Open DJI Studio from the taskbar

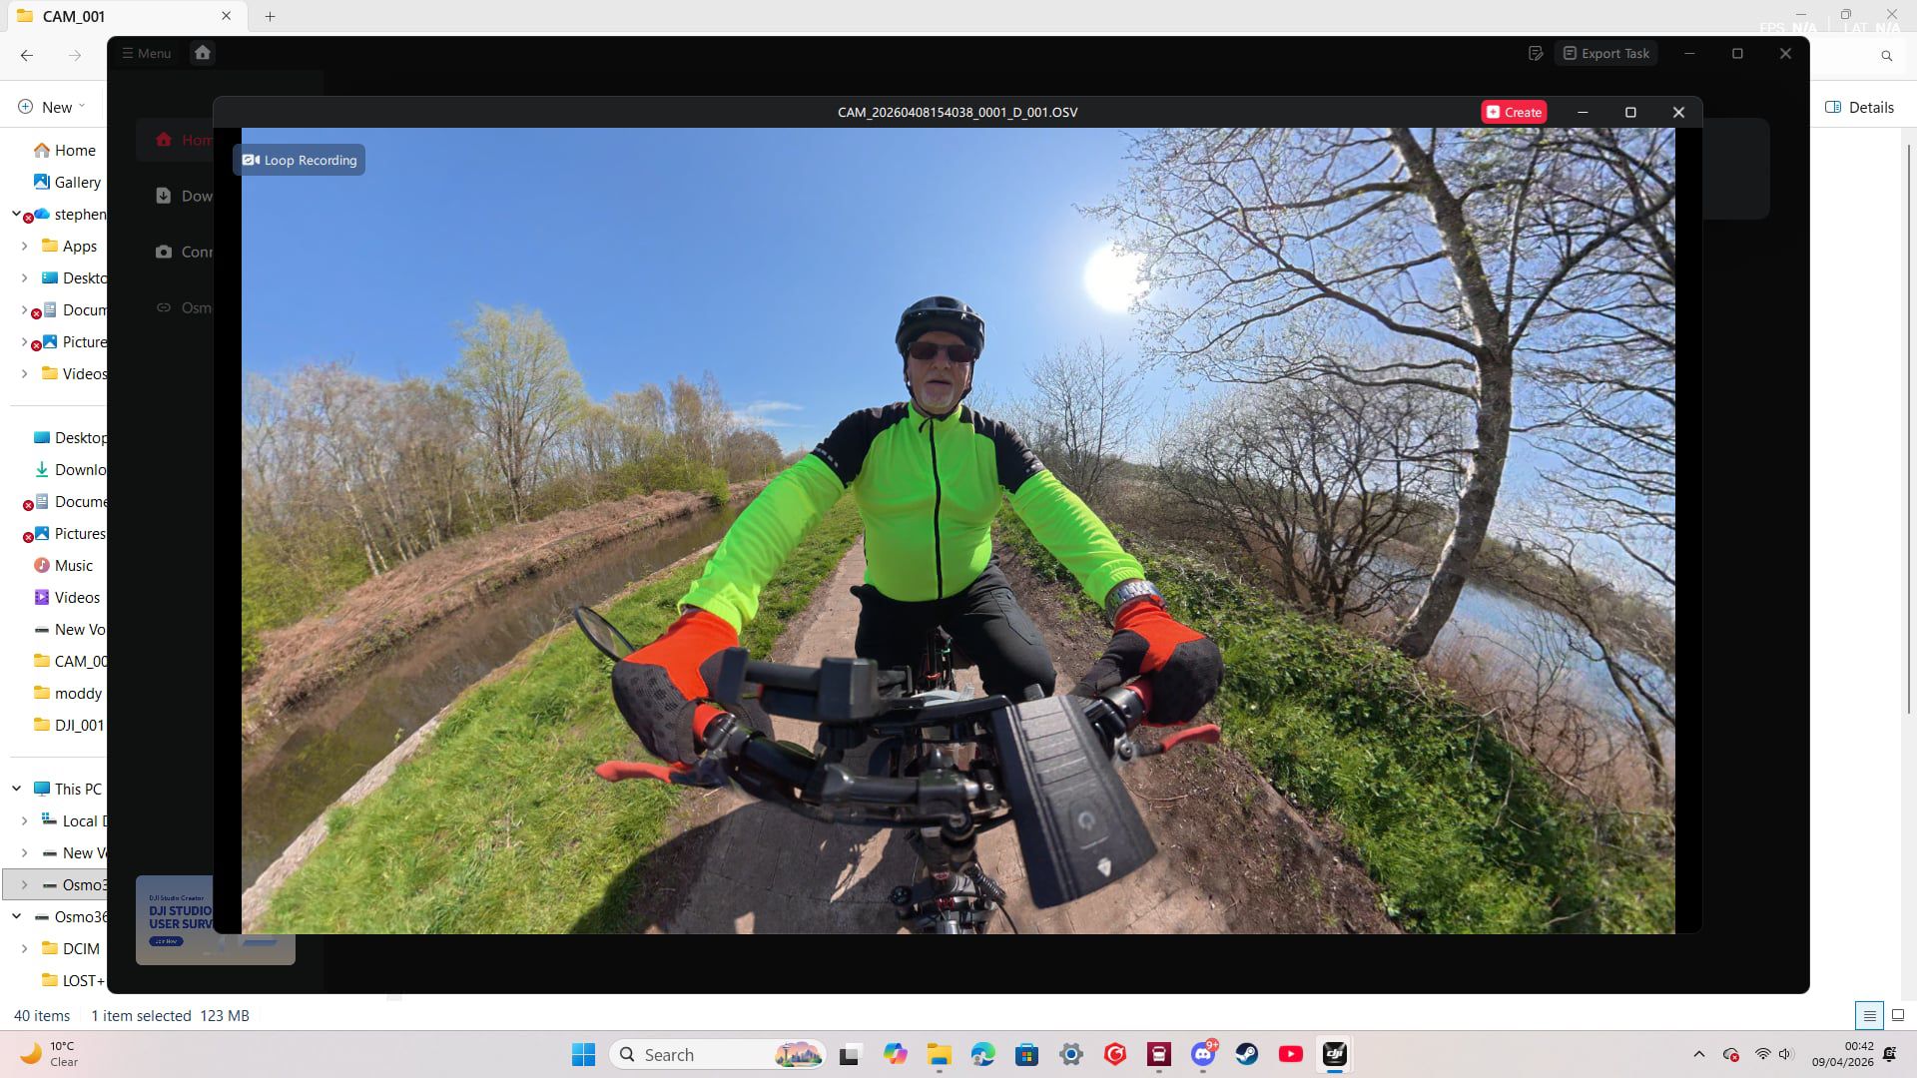pos(1335,1054)
